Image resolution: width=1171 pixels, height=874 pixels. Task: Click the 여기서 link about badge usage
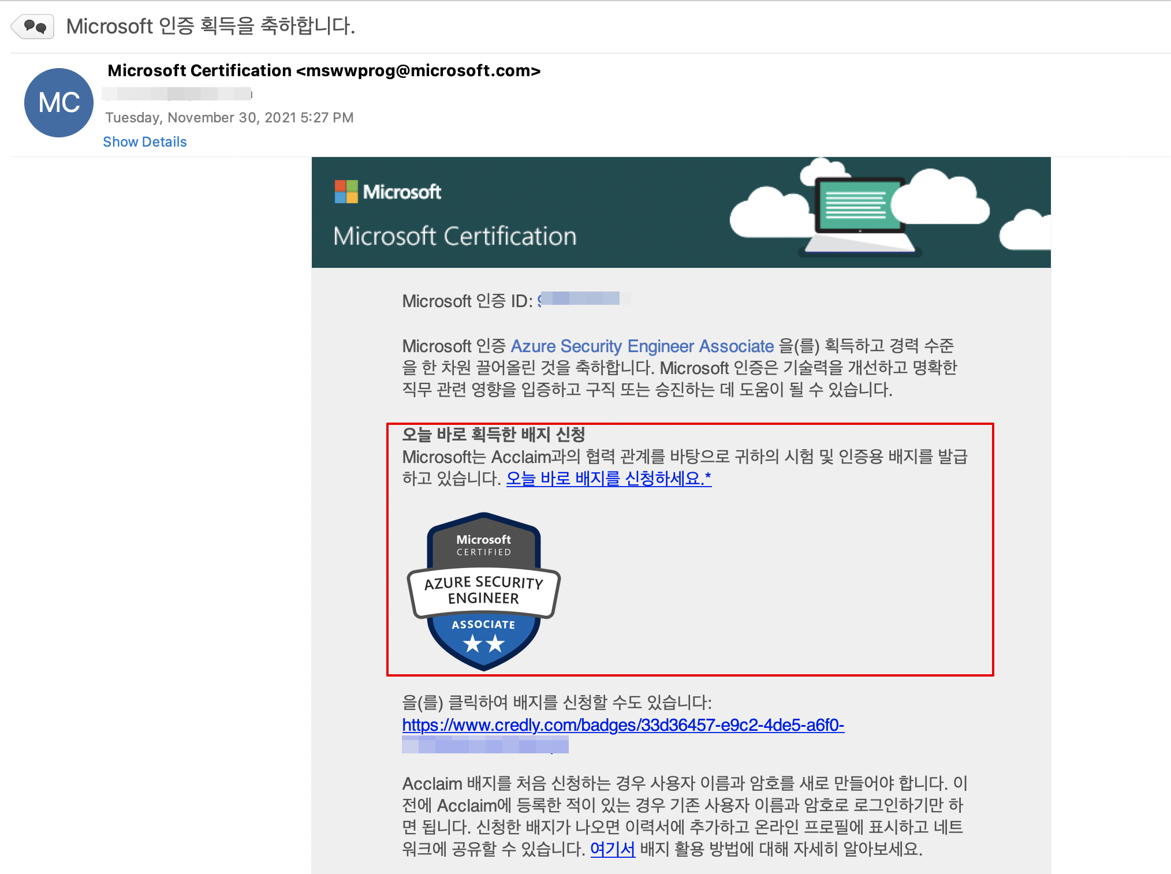pos(613,849)
